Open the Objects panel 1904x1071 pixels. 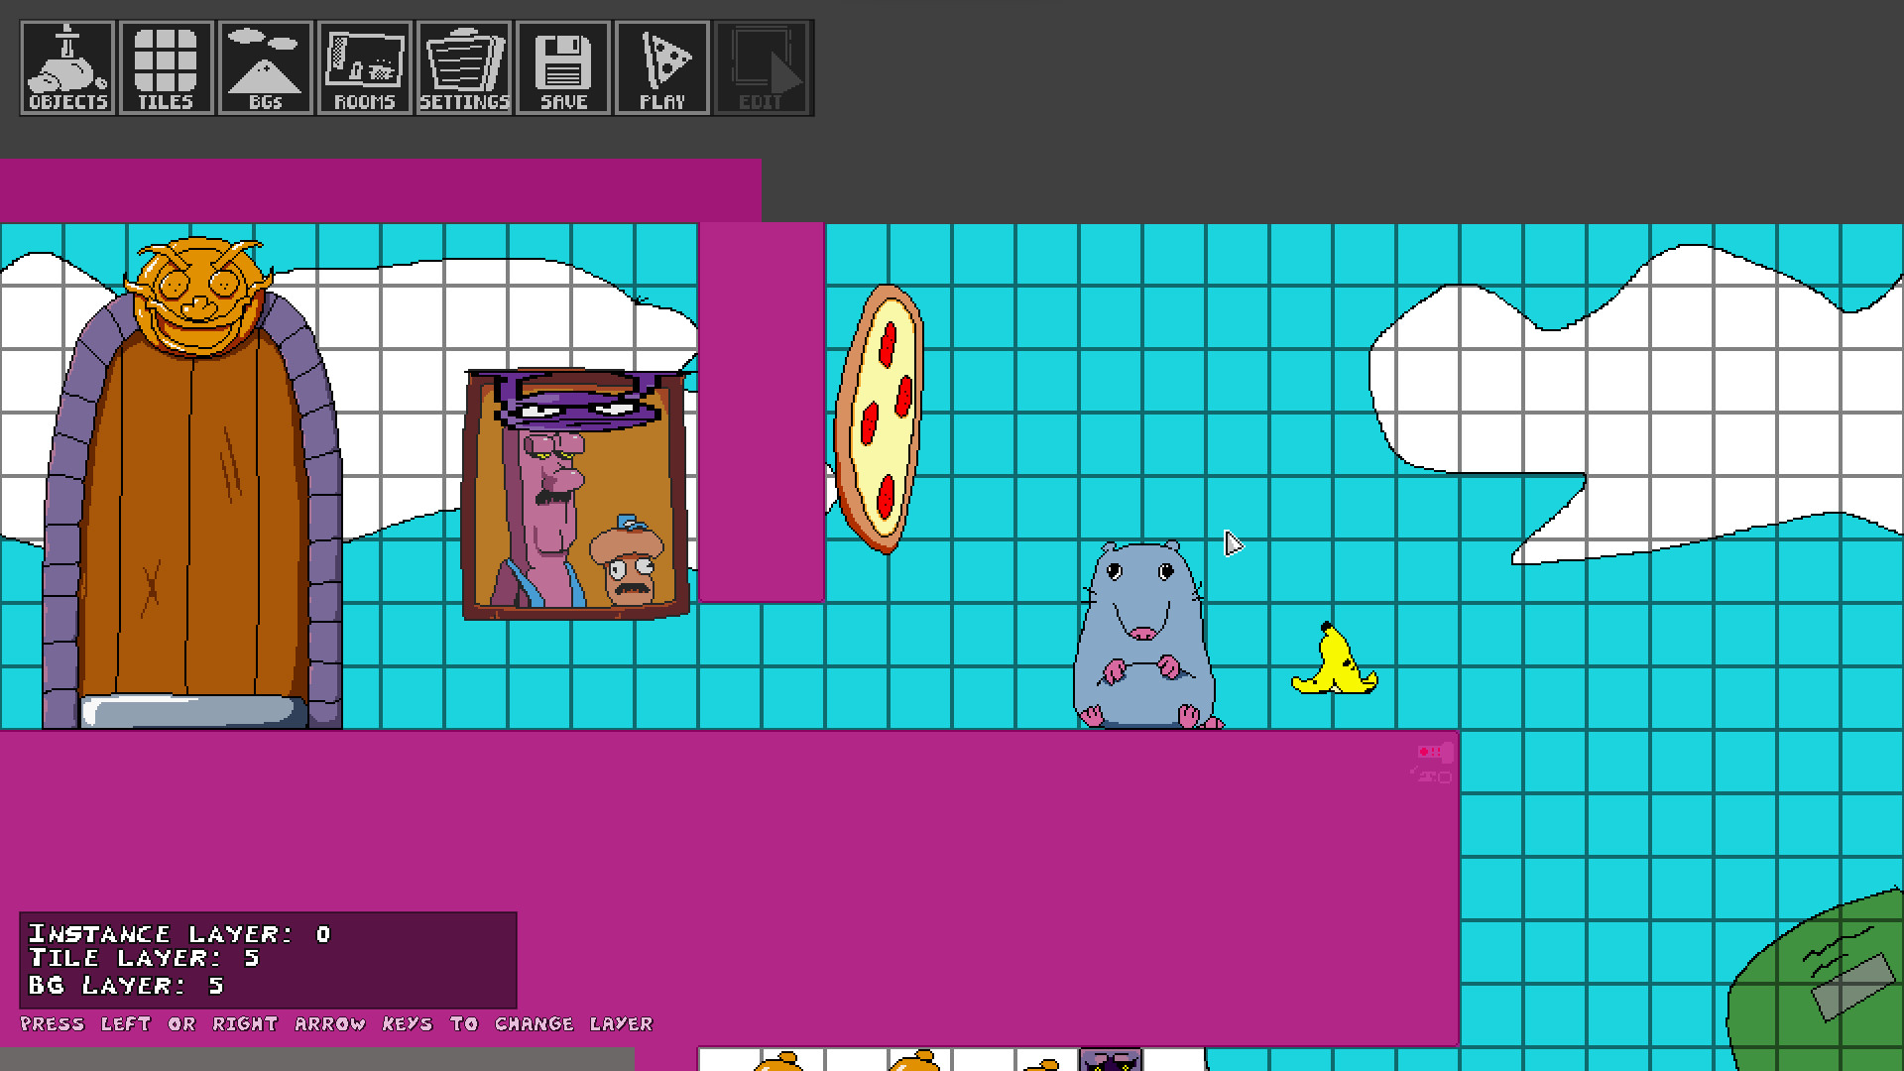tap(67, 67)
